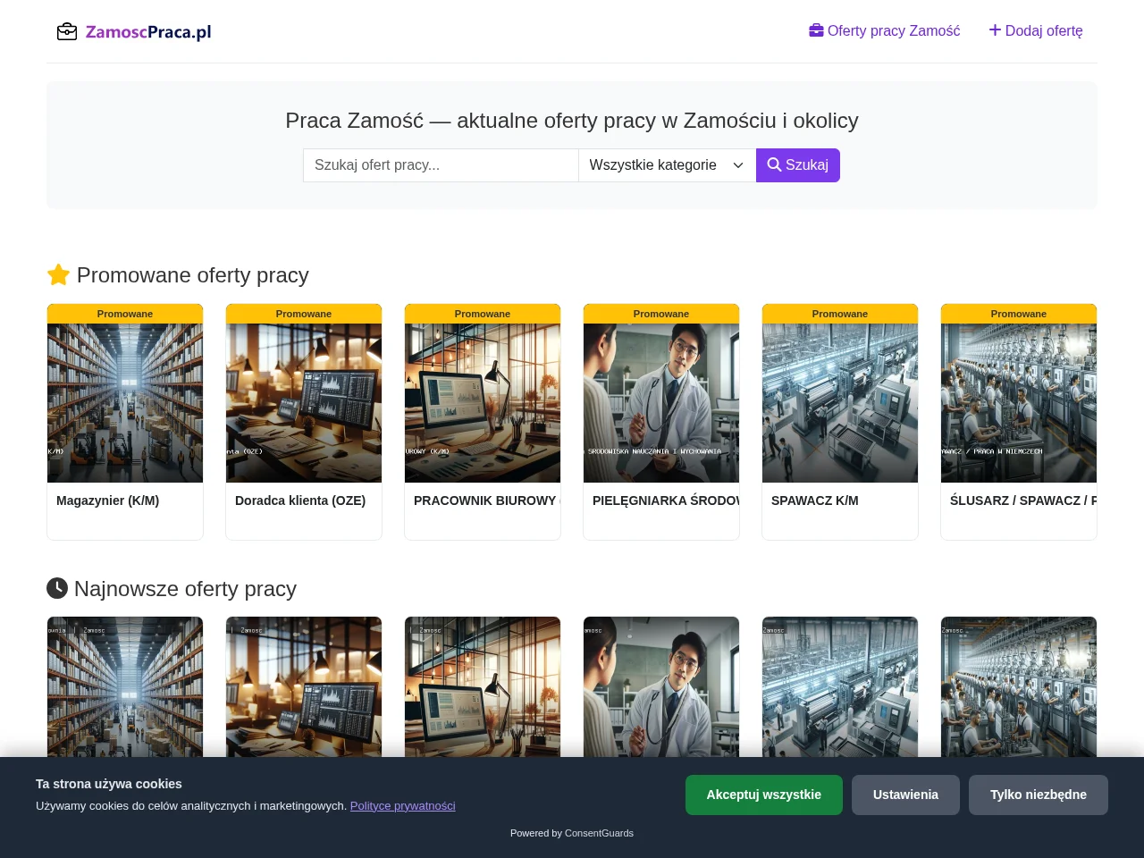Open the Wszystkie kategorie dropdown
Screen dimensions: 1144x858
click(667, 165)
